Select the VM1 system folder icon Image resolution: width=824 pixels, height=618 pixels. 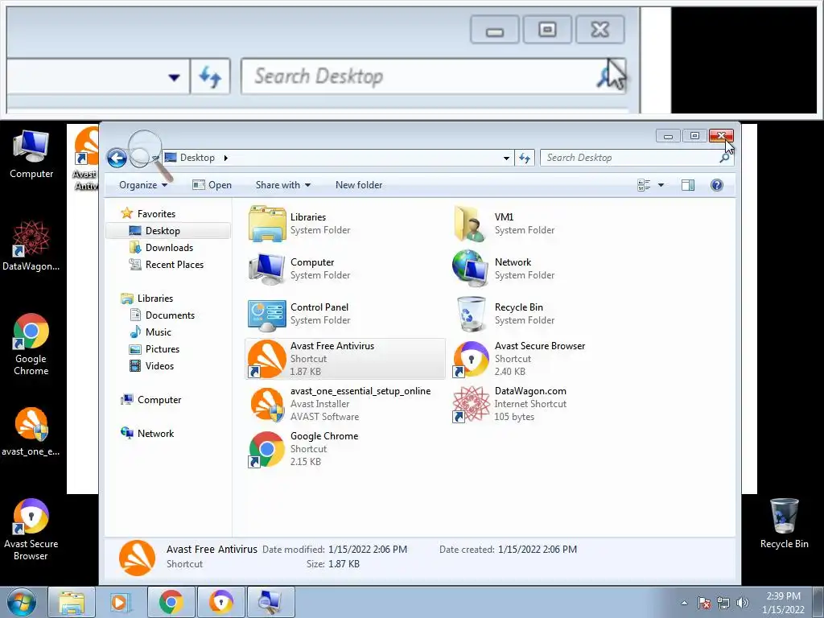[469, 224]
